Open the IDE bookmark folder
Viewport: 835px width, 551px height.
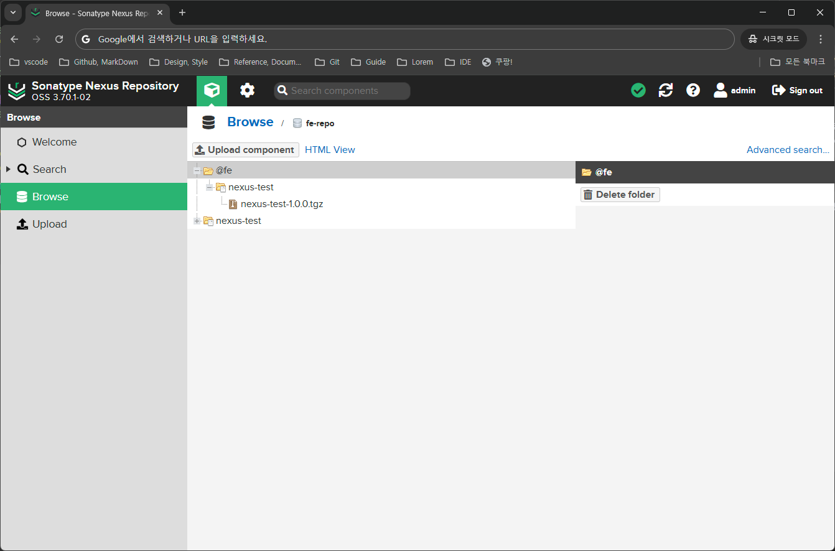pyautogui.click(x=458, y=62)
